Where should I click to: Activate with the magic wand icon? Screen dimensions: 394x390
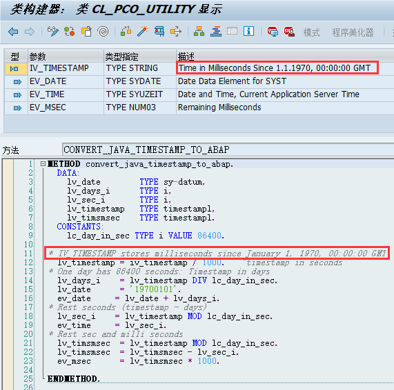click(x=142, y=32)
